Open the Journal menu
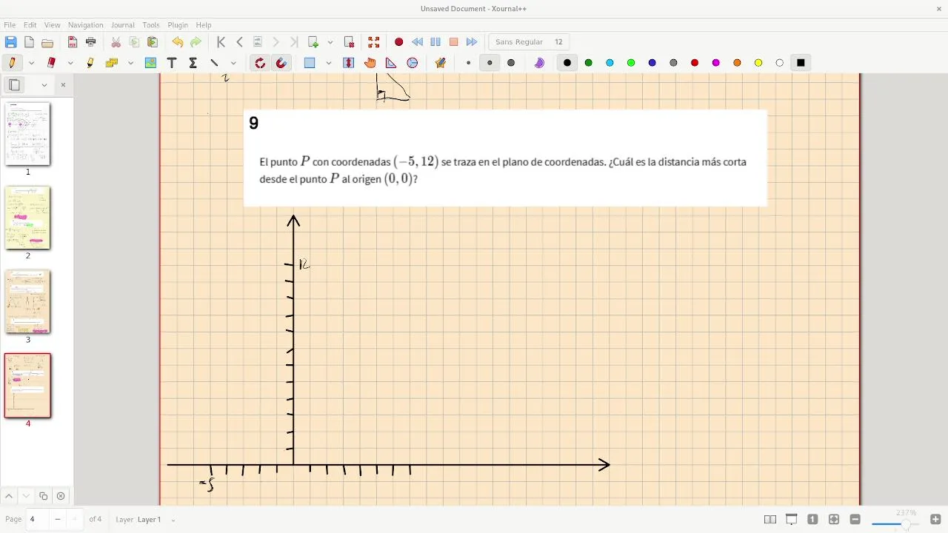 [x=123, y=25]
